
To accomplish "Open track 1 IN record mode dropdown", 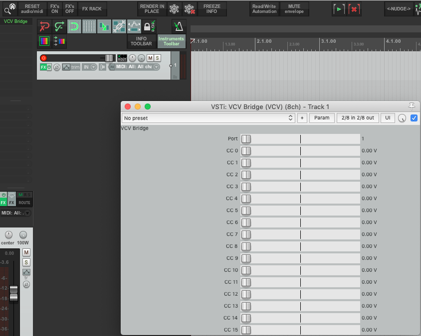I will pyautogui.click(x=90, y=67).
